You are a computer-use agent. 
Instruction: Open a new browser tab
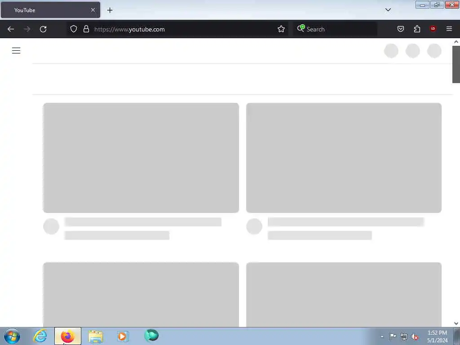[110, 10]
